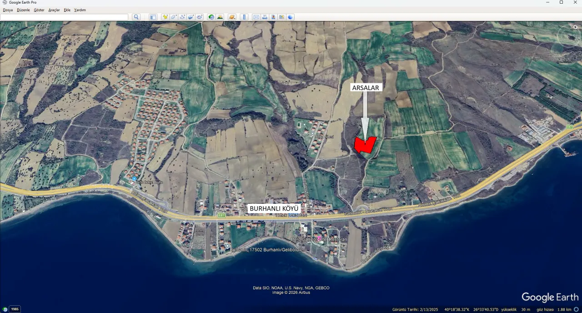Open the Araçlar menu
Image resolution: width=582 pixels, height=313 pixels.
pos(54,10)
